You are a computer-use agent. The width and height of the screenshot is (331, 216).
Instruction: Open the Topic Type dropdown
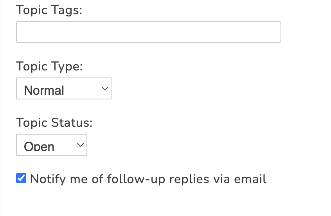(64, 88)
